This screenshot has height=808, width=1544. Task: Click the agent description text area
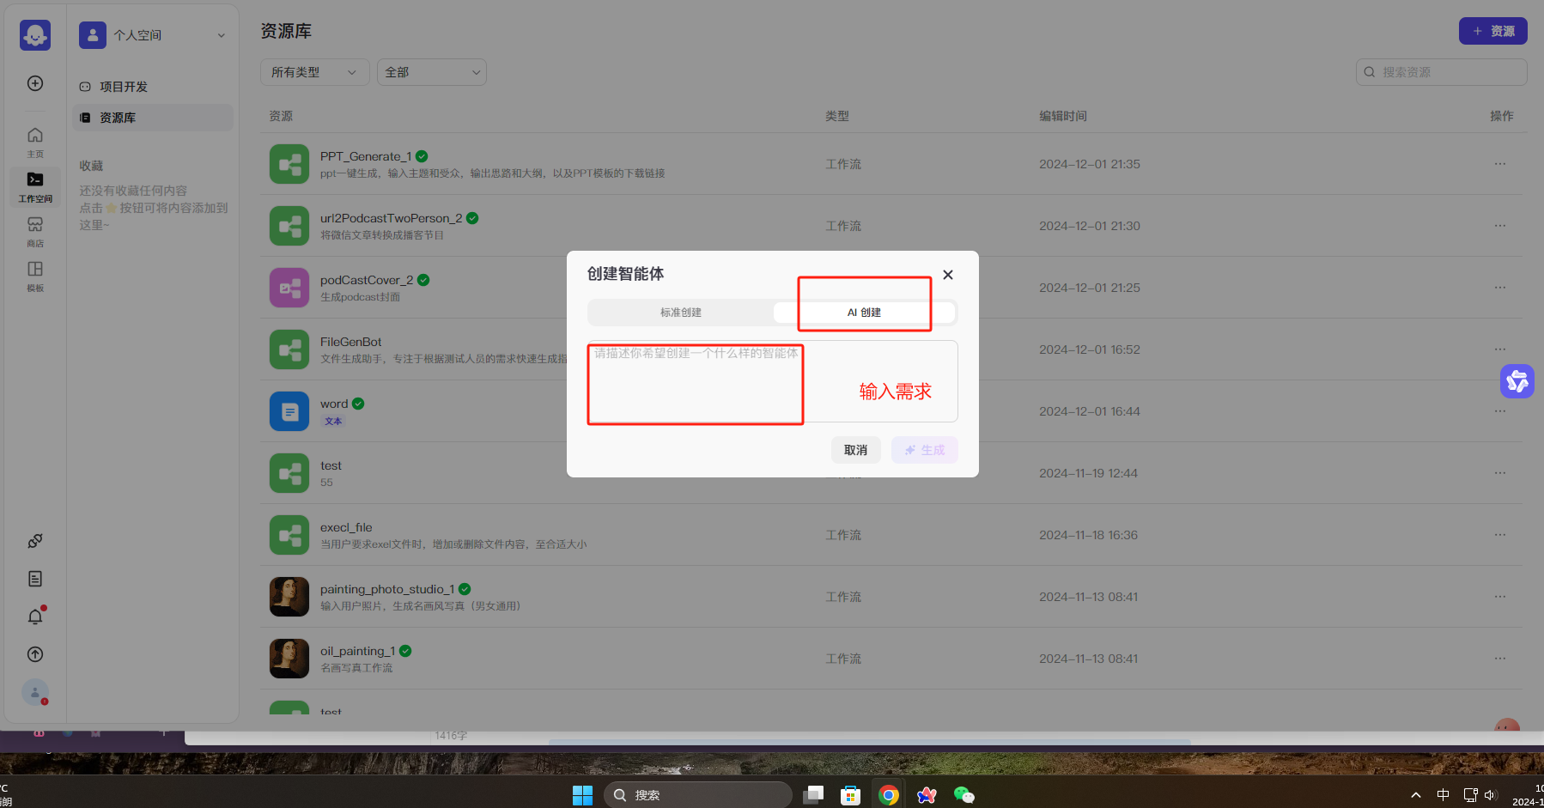[773, 381]
